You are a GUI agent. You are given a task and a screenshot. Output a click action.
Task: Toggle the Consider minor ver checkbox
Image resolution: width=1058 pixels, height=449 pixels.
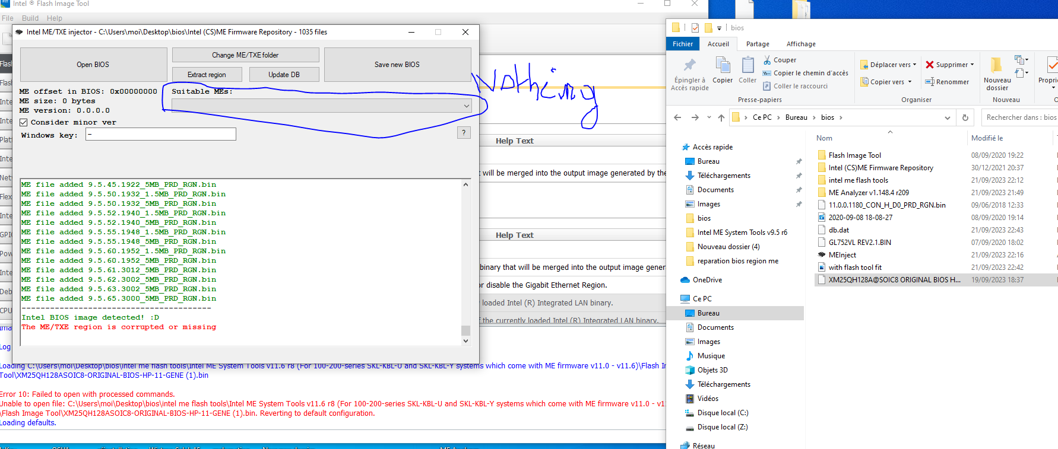[24, 122]
